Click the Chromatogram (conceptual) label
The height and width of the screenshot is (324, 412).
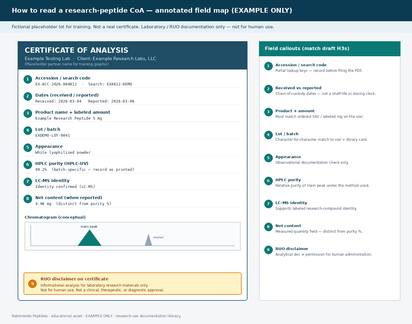(x=55, y=217)
